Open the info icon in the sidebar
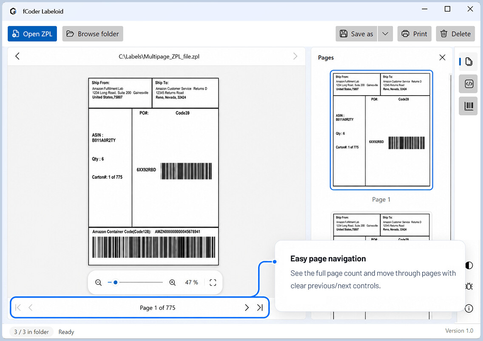Screen dimensions: 483x341 coord(469,308)
